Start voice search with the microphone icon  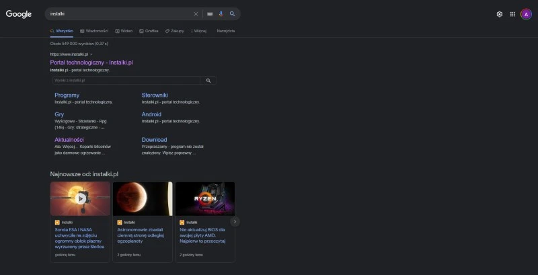[221, 13]
